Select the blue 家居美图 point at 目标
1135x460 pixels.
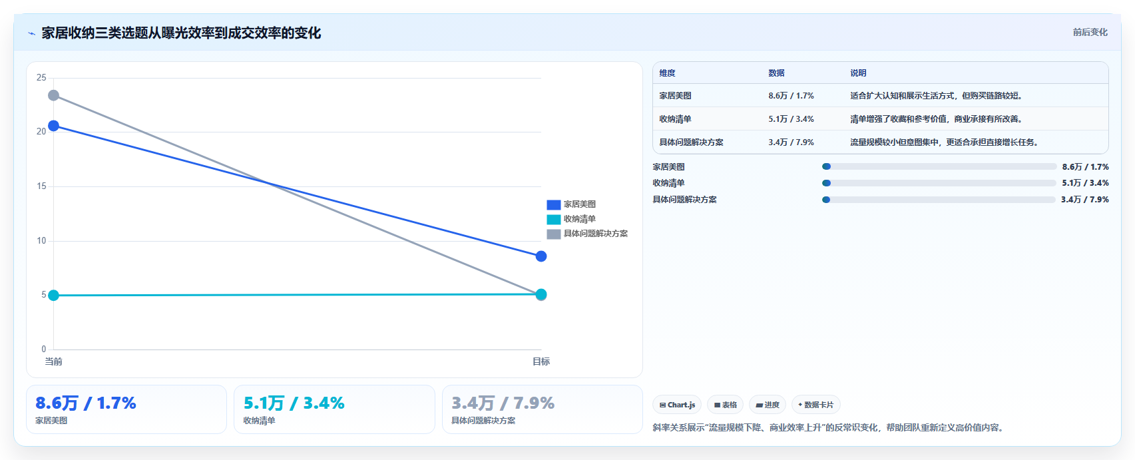pyautogui.click(x=541, y=256)
